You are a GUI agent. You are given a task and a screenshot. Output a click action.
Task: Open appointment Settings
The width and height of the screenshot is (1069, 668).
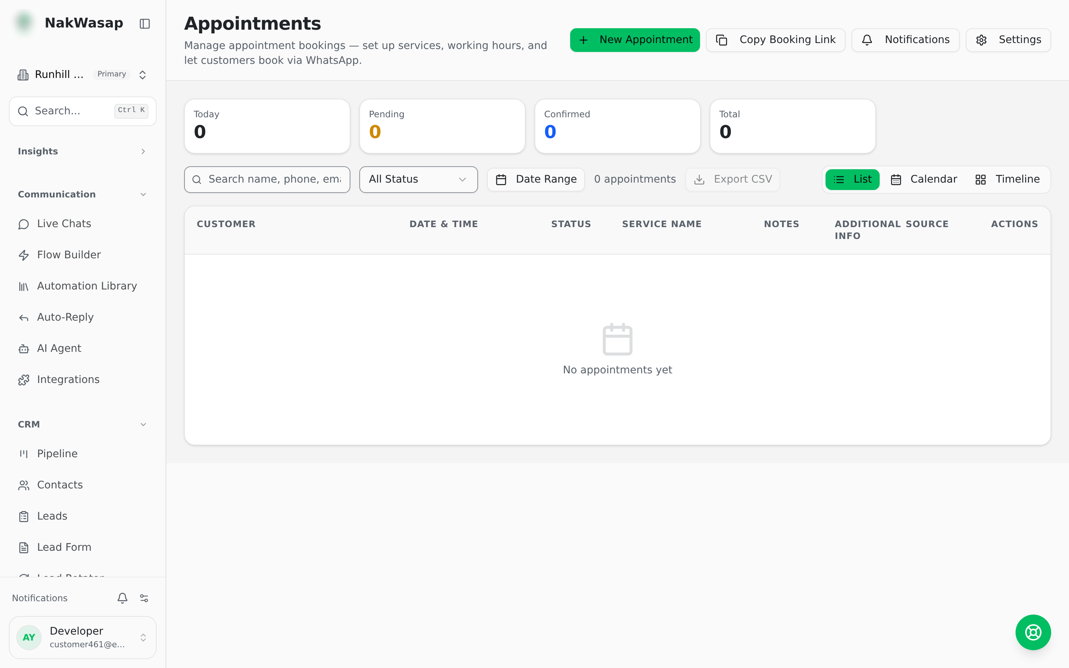click(1008, 40)
